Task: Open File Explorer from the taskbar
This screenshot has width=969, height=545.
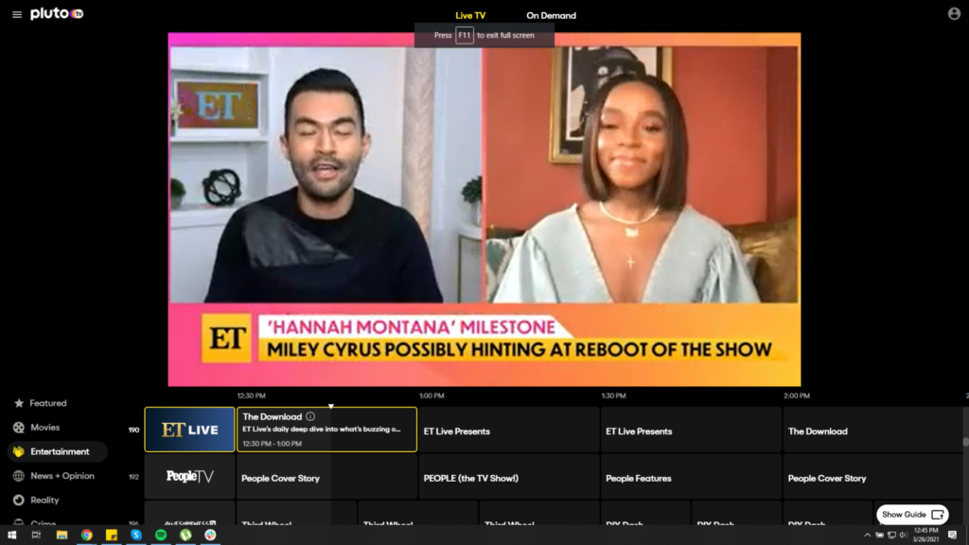Action: point(62,536)
